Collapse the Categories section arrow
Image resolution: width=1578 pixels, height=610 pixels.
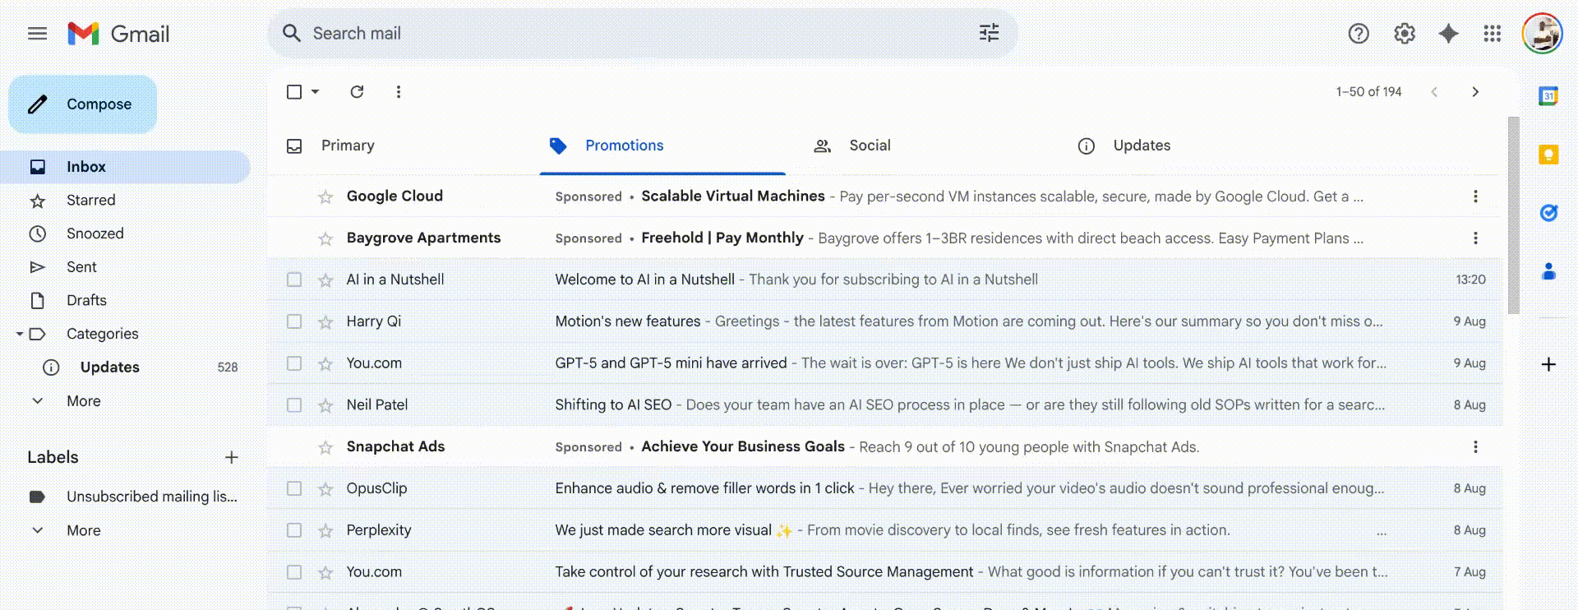20,334
